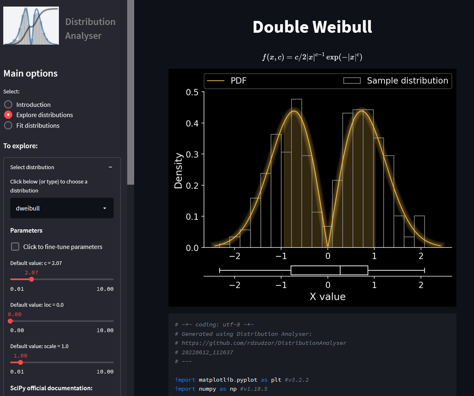Click the Double Weibull heading
Image resolution: width=474 pixels, height=396 pixels.
(312, 27)
